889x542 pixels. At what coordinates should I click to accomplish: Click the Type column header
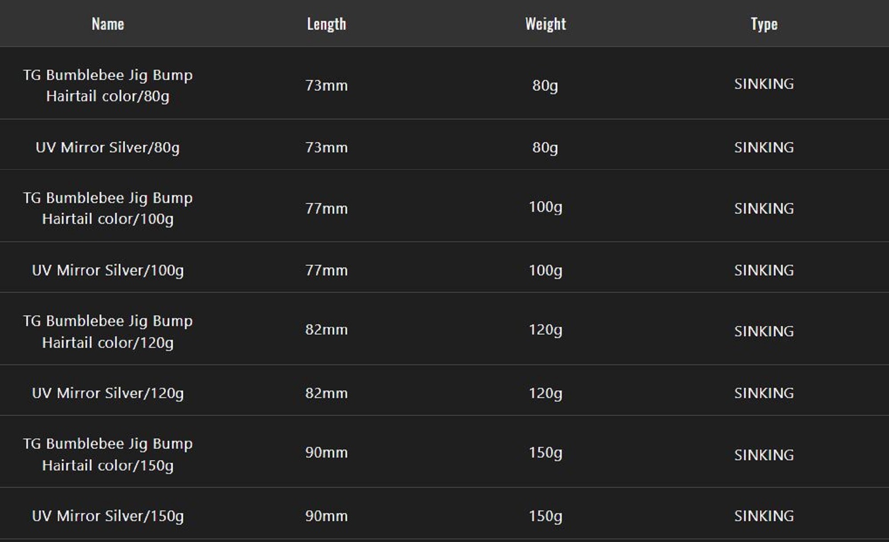coord(764,24)
